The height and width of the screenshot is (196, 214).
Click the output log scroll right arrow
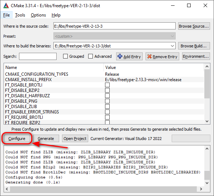tap(201, 189)
